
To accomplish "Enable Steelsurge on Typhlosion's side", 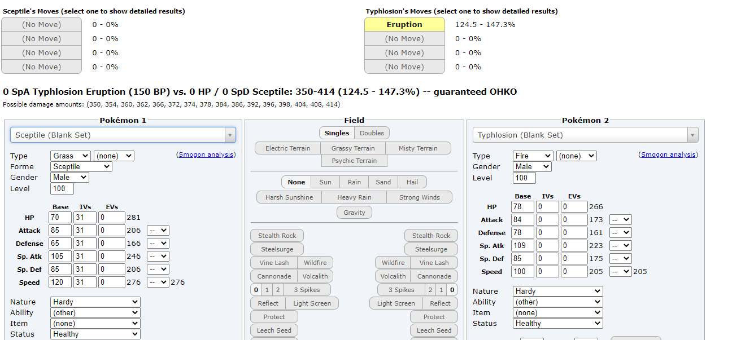I will point(431,249).
